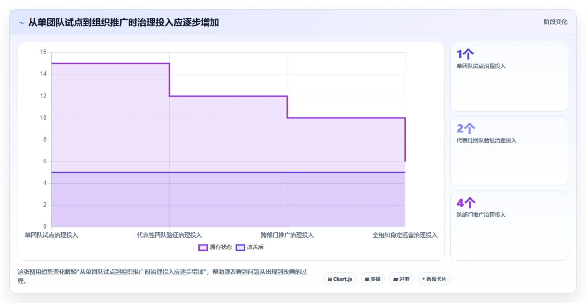Click the 阶段变化 label in header

click(556, 22)
